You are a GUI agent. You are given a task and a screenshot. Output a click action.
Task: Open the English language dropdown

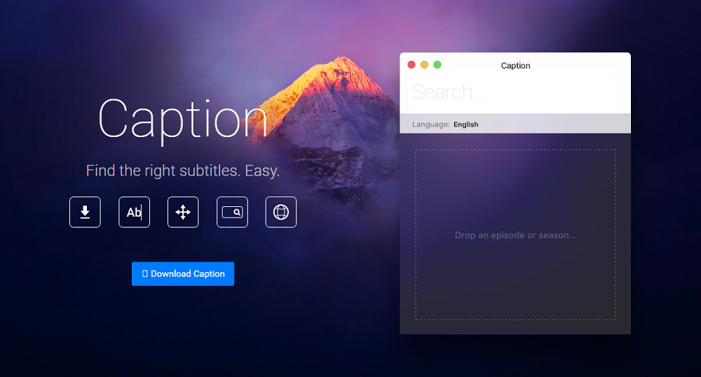[x=465, y=125]
